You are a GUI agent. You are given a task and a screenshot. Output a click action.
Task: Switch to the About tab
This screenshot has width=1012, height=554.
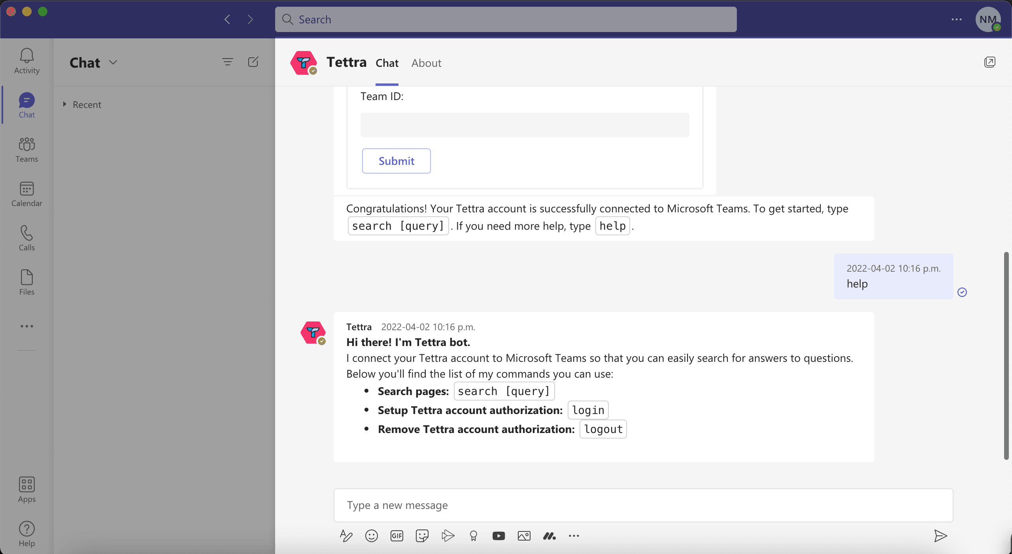(x=426, y=63)
